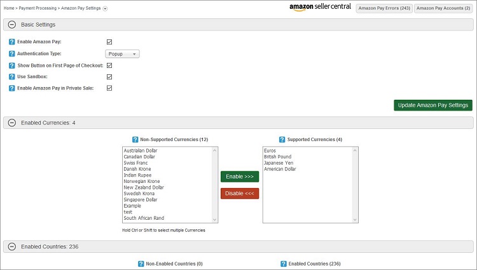The image size is (477, 270).
Task: Select Singapore Dollar currency
Action: coord(141,199)
